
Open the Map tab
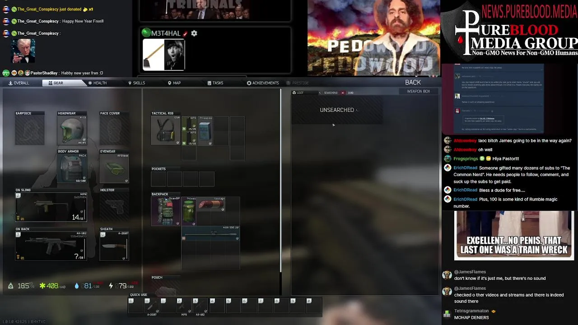174,83
